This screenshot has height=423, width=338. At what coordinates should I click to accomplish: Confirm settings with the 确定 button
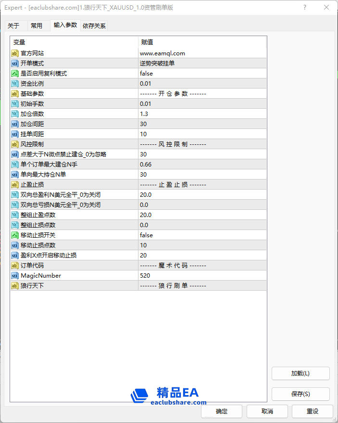click(222, 411)
